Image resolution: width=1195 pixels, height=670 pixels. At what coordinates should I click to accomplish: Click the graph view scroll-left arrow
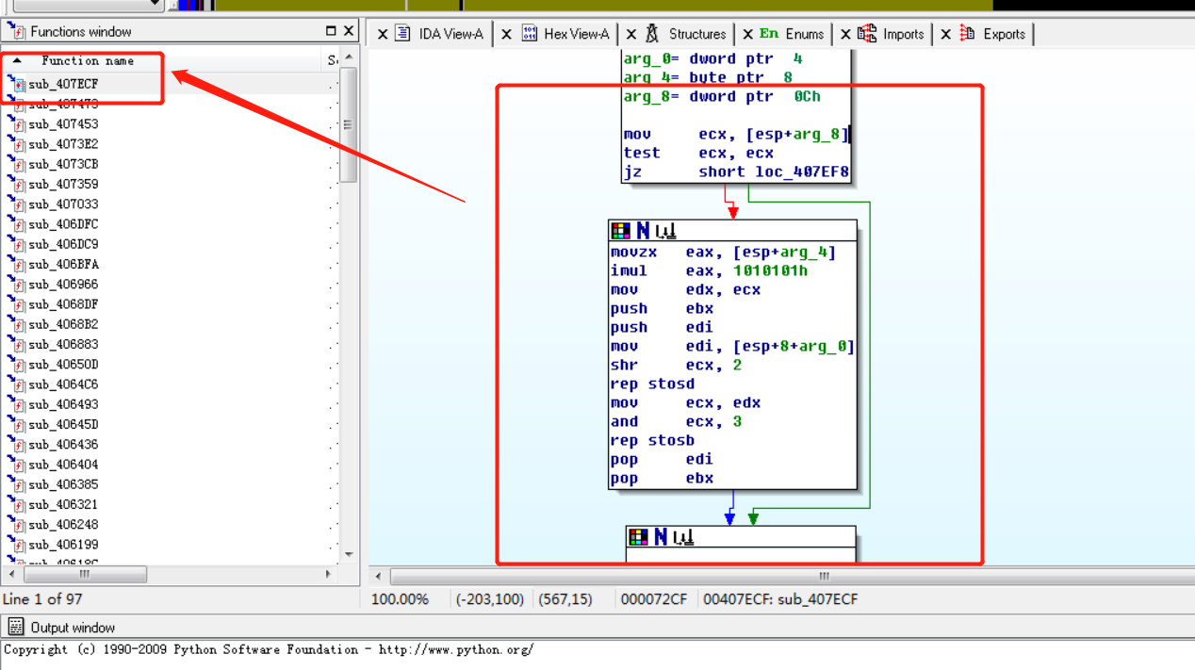(x=378, y=576)
